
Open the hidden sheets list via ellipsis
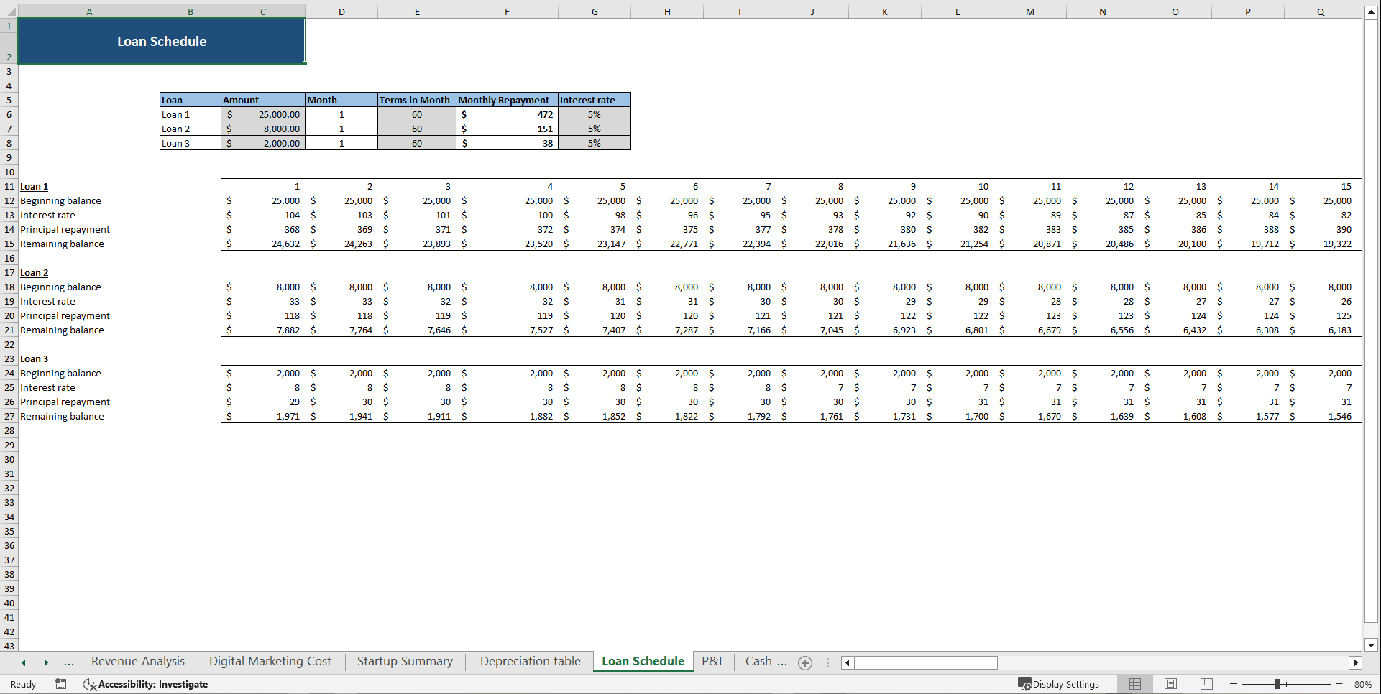[69, 662]
